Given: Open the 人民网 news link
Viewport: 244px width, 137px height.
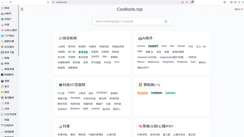Looking at the screenshot, I should coord(61,47).
